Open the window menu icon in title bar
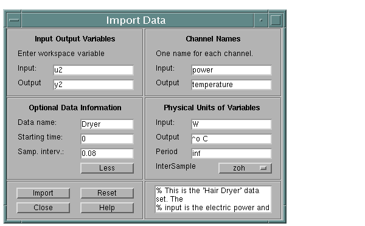The height and width of the screenshot is (226, 365). (14, 20)
